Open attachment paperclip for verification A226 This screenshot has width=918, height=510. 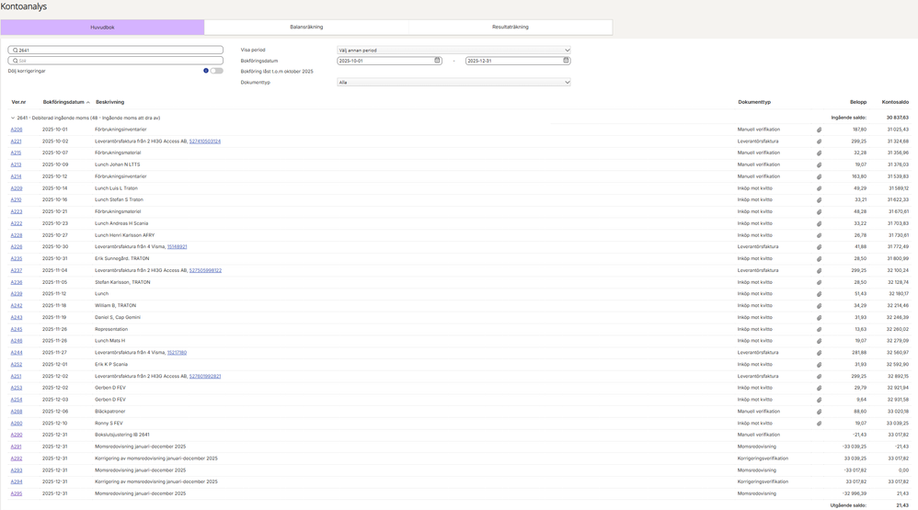[x=819, y=247]
